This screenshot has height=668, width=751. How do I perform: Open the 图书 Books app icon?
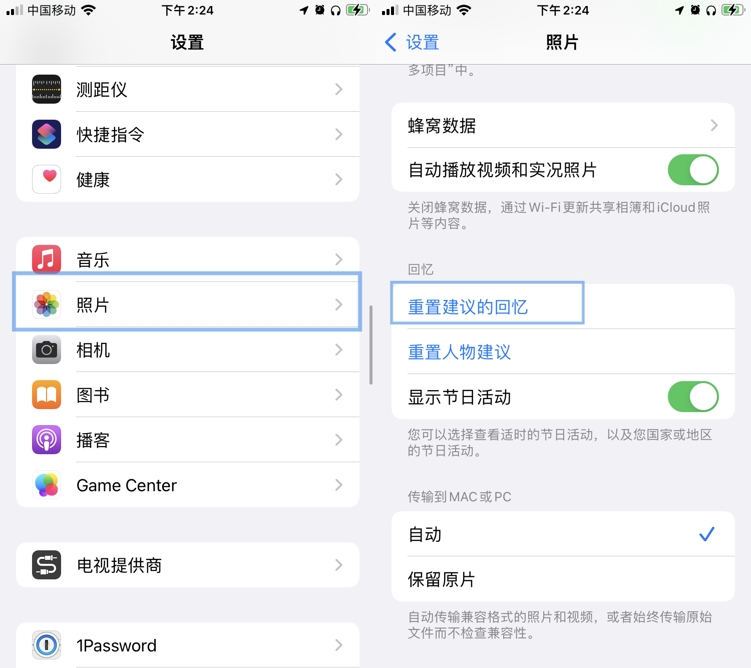click(x=47, y=395)
